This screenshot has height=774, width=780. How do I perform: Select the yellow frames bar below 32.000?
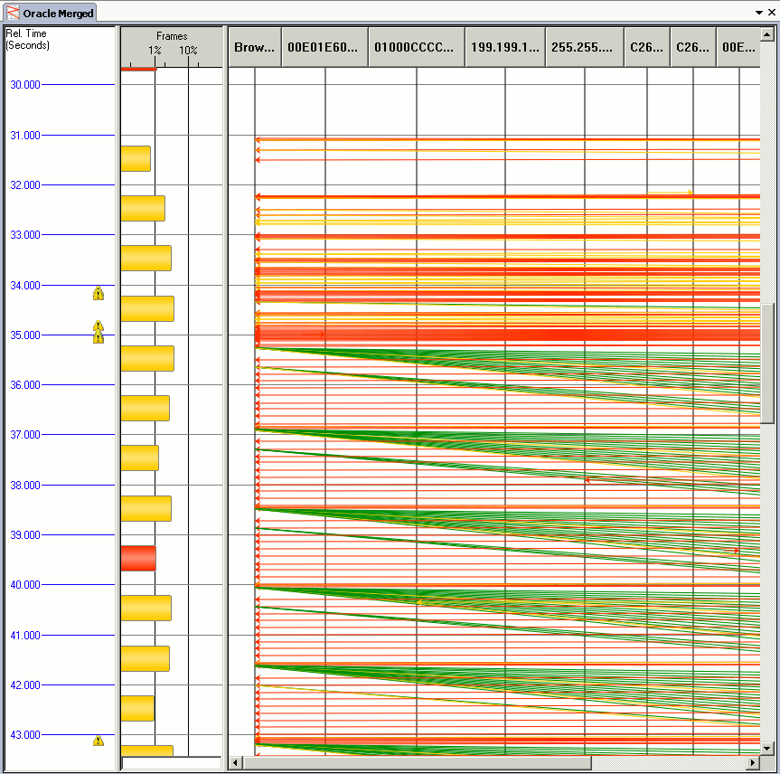coord(143,208)
